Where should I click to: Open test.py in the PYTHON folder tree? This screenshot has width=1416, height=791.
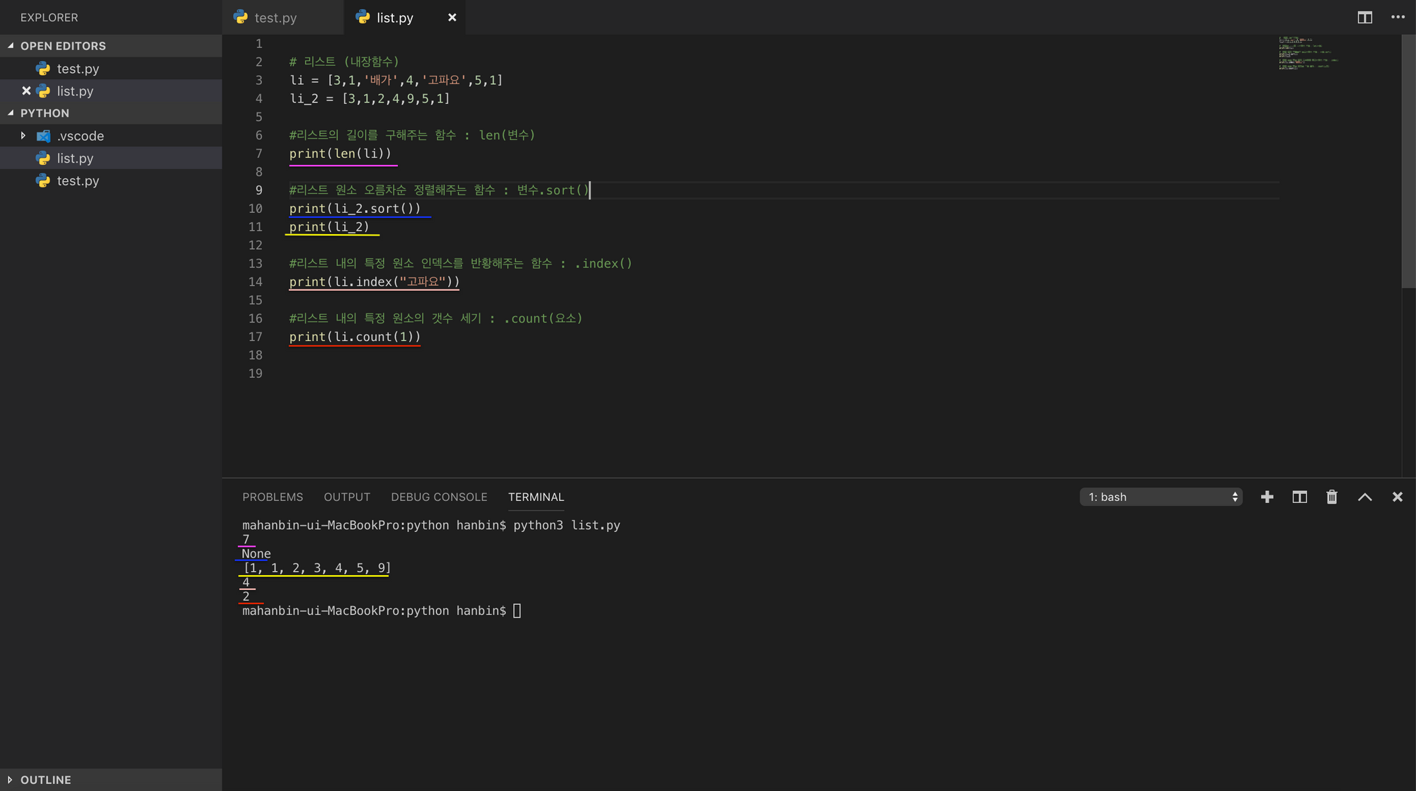click(78, 181)
